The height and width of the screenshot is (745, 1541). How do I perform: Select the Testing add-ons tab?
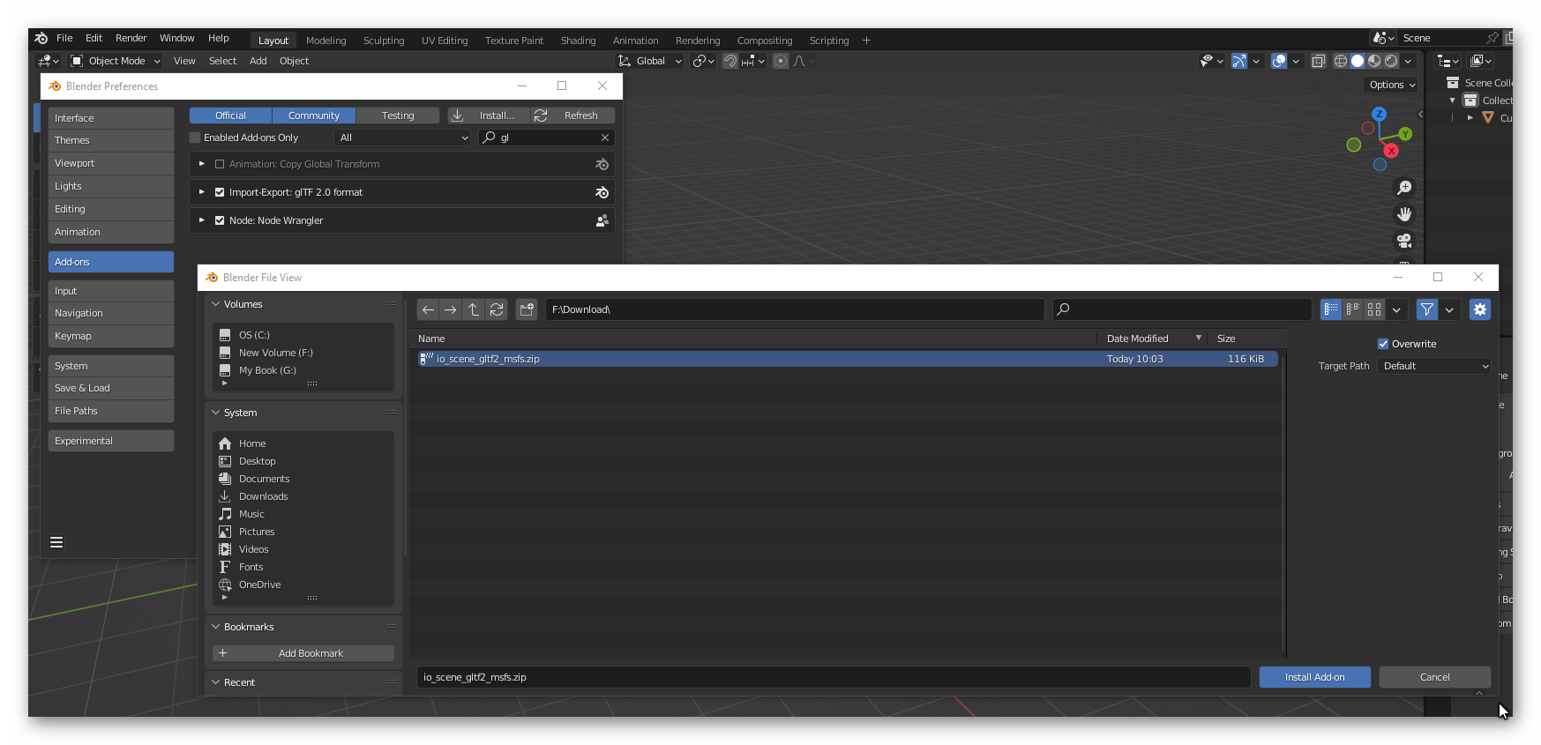(x=398, y=115)
